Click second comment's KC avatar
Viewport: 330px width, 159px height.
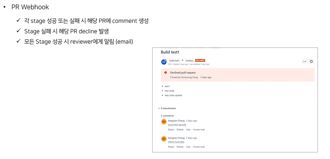click(164, 139)
